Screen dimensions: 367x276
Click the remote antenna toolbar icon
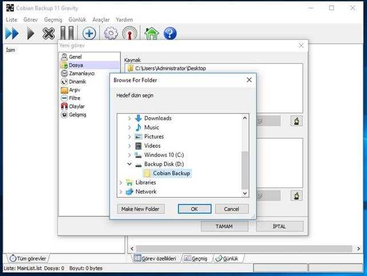(x=129, y=33)
